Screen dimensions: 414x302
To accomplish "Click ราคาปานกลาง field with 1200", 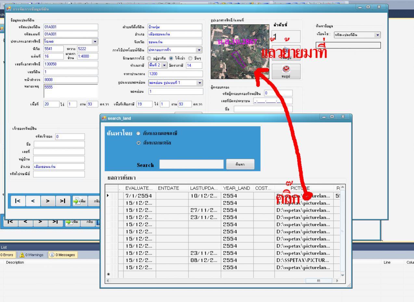I will pyautogui.click(x=175, y=74).
